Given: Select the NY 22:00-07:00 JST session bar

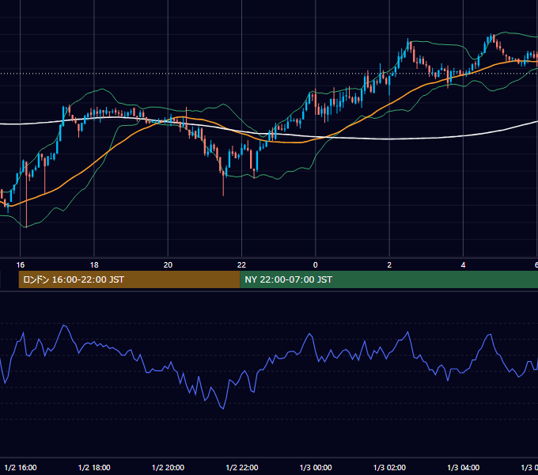Looking at the screenshot, I should pyautogui.click(x=389, y=279).
